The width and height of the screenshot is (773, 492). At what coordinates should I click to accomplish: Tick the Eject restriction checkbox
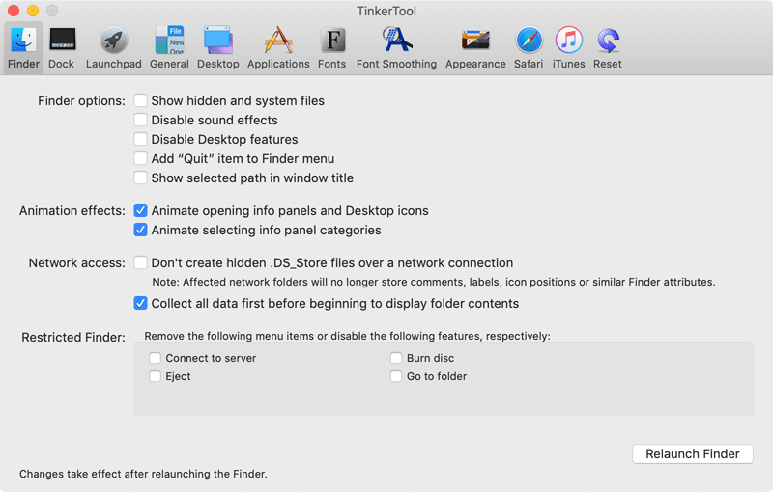pyautogui.click(x=156, y=376)
